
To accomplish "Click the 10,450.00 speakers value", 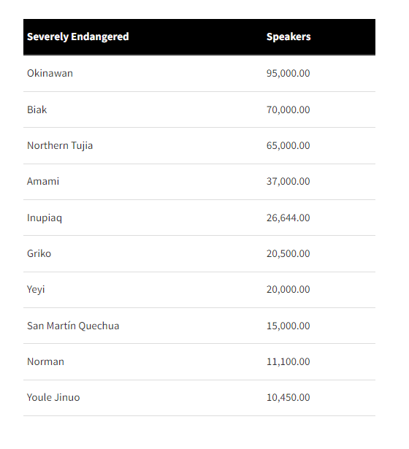I will 288,397.
